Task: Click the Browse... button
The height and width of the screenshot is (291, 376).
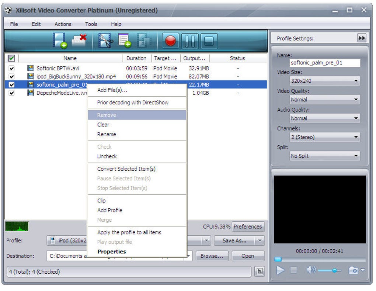Action: point(212,256)
